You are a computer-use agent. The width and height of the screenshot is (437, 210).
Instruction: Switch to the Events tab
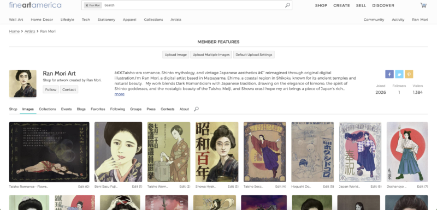66,109
